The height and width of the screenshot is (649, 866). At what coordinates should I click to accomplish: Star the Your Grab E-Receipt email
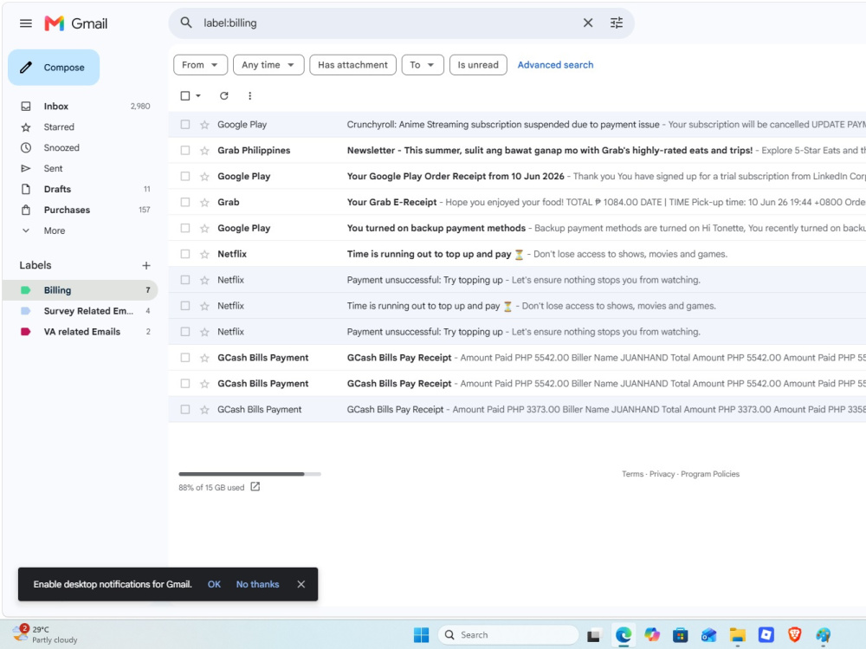pyautogui.click(x=204, y=203)
